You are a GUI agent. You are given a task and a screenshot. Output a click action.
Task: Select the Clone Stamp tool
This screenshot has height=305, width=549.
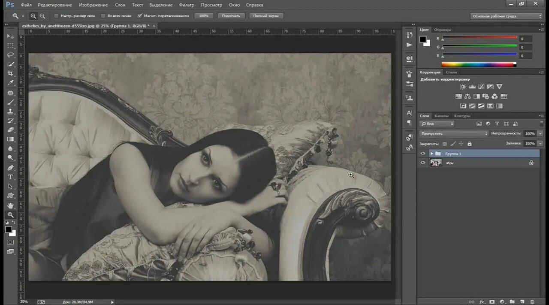(x=11, y=111)
